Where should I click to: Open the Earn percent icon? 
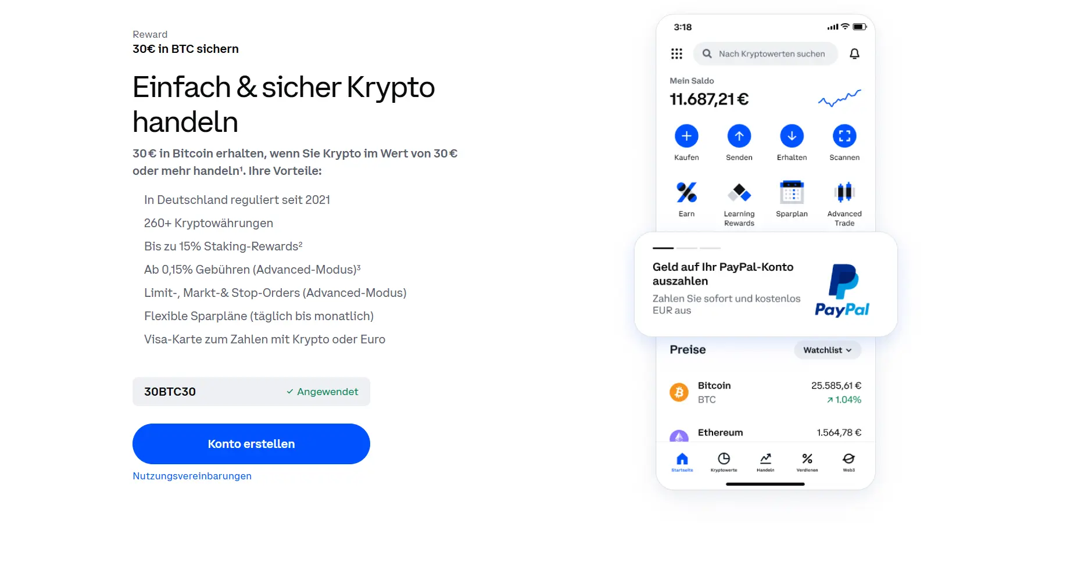[686, 192]
